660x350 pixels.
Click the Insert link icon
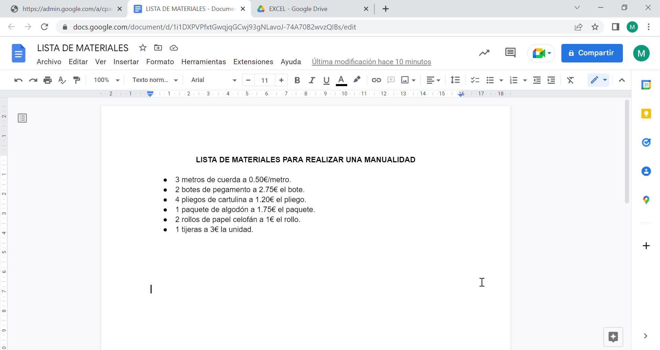[x=376, y=80]
